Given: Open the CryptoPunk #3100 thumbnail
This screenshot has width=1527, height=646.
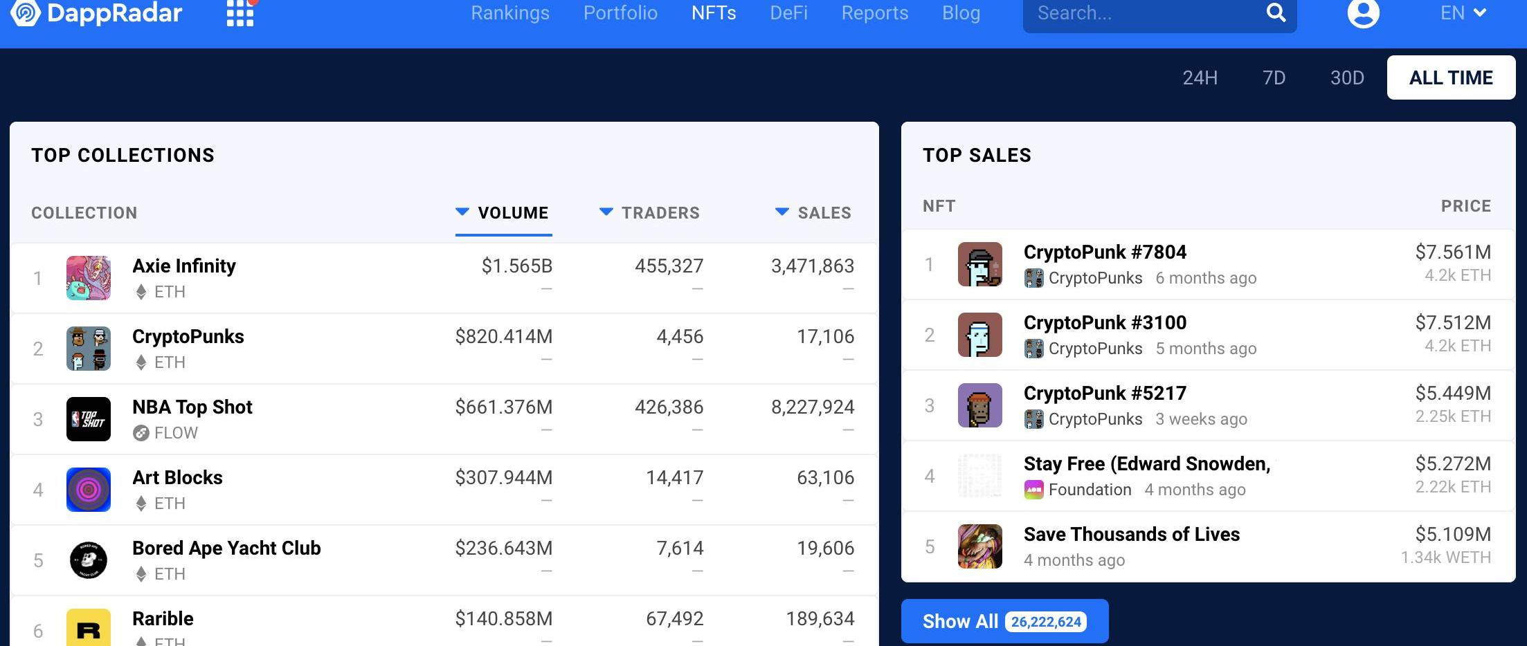Looking at the screenshot, I should point(980,335).
